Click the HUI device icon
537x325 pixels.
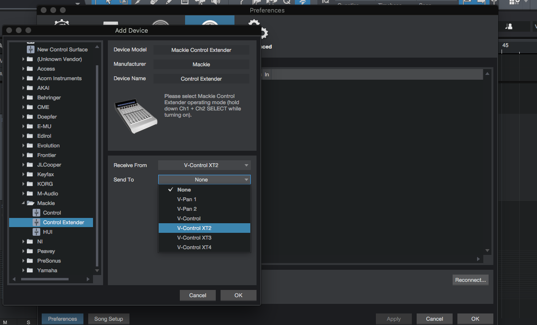tap(36, 232)
